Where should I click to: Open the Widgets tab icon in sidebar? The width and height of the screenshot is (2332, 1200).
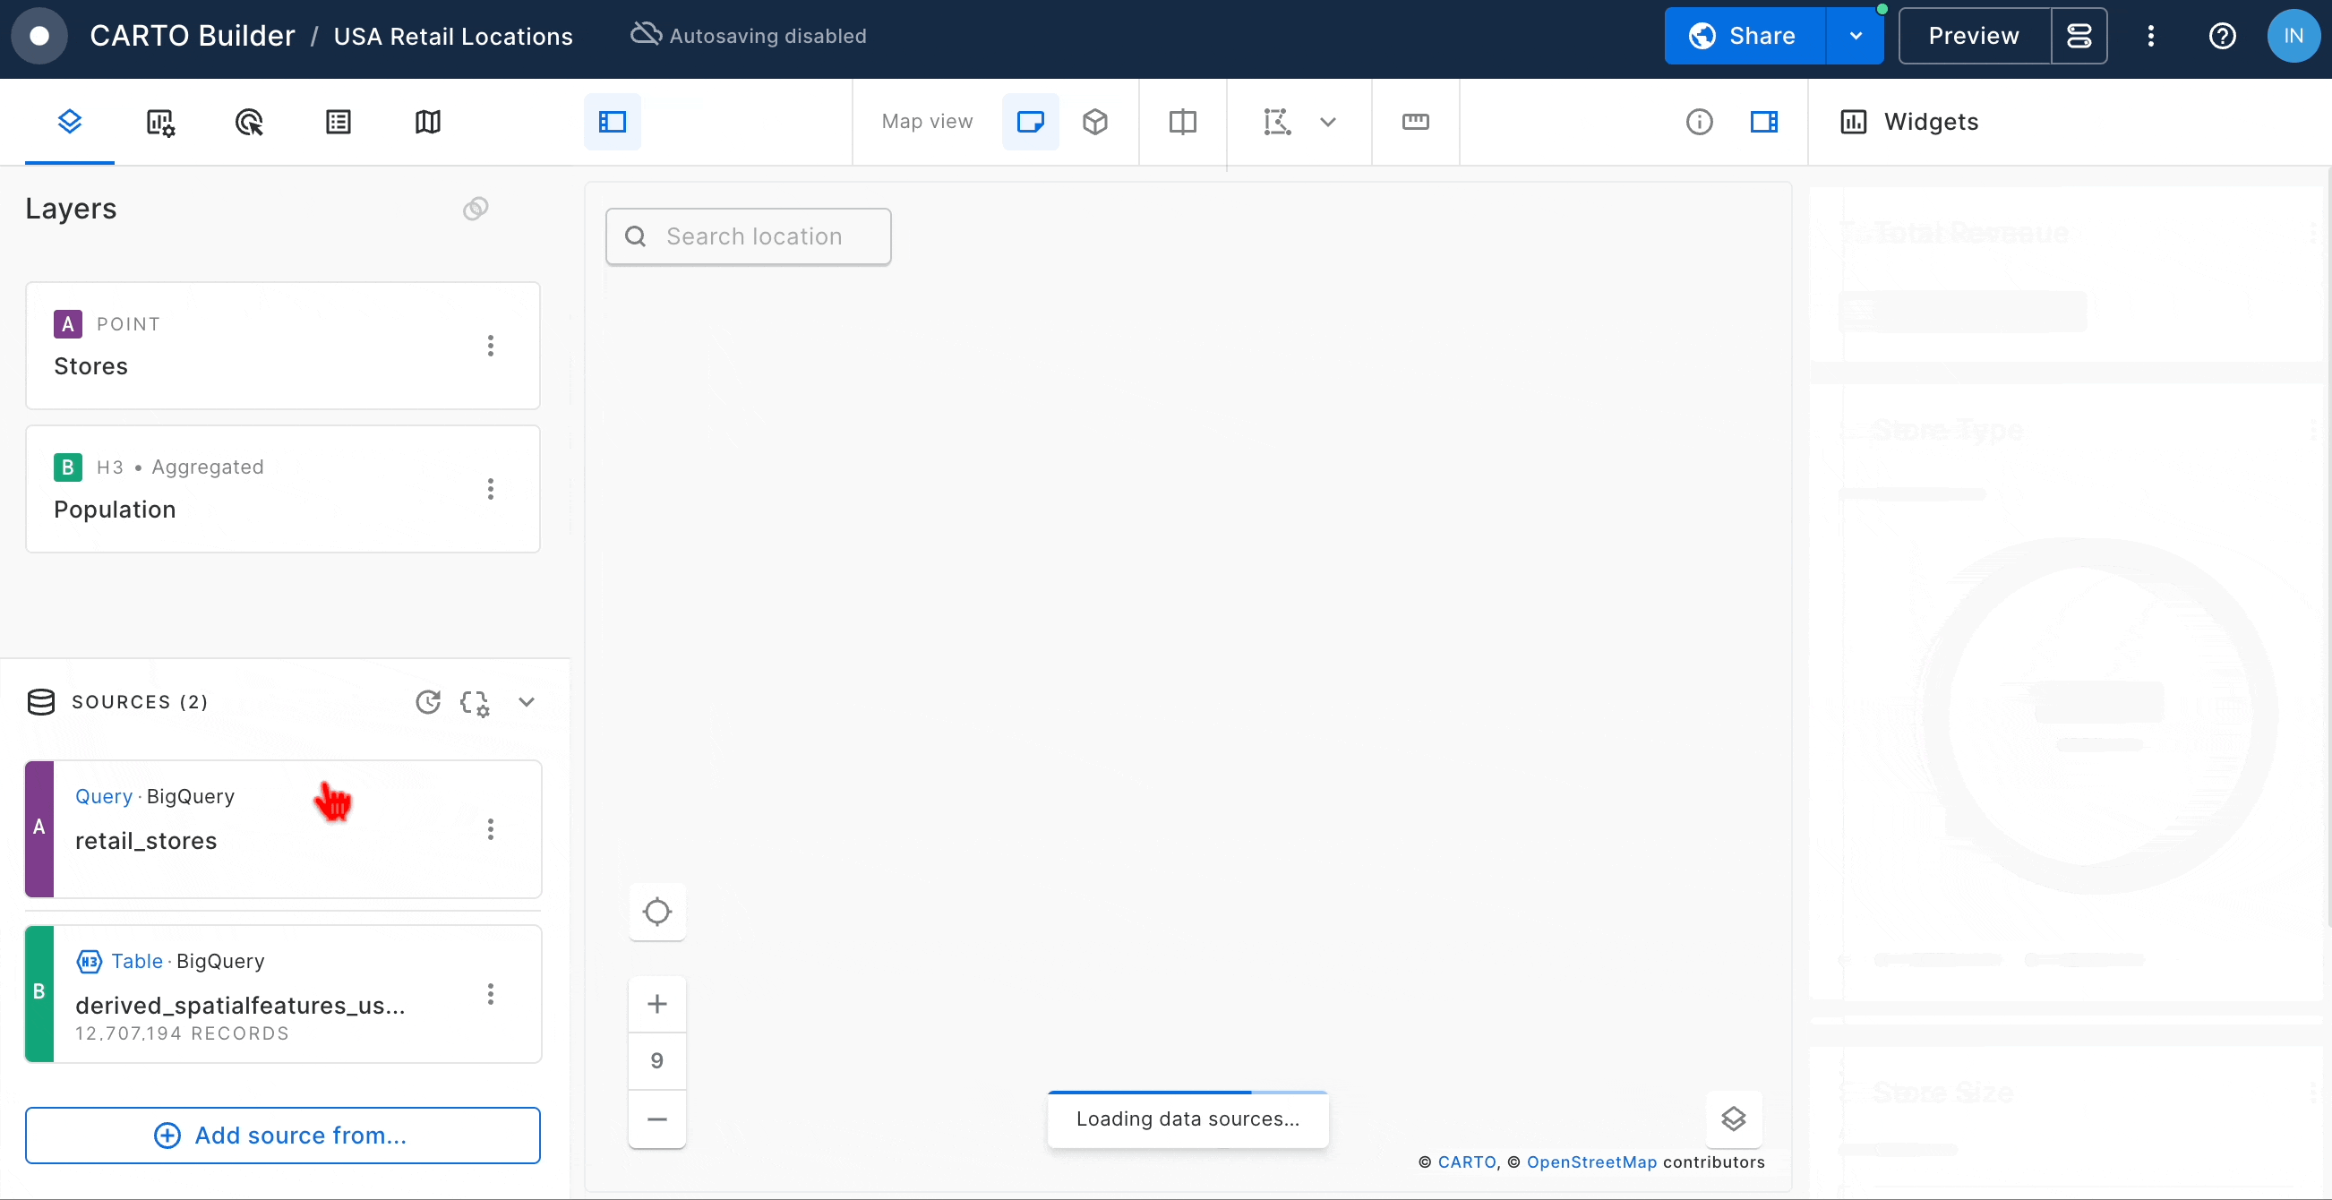coord(160,122)
